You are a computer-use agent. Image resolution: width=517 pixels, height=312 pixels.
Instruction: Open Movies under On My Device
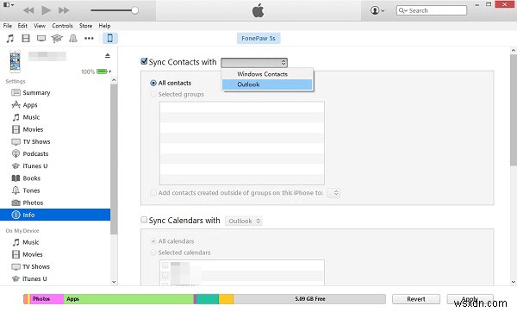point(33,254)
